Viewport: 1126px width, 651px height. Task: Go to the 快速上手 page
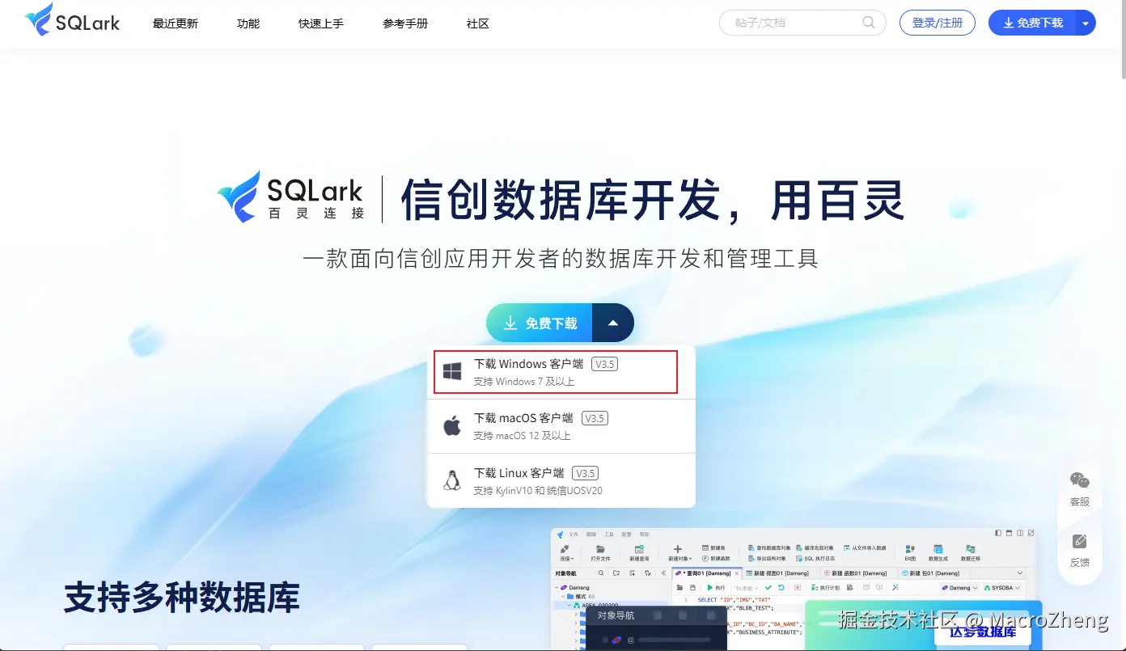coord(321,23)
